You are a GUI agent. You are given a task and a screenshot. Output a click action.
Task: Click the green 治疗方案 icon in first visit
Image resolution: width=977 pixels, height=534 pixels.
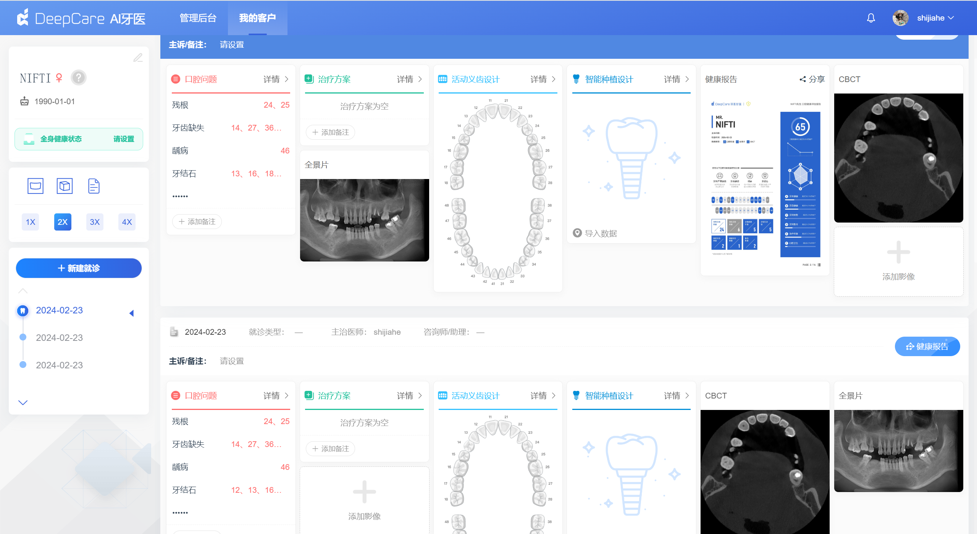309,79
